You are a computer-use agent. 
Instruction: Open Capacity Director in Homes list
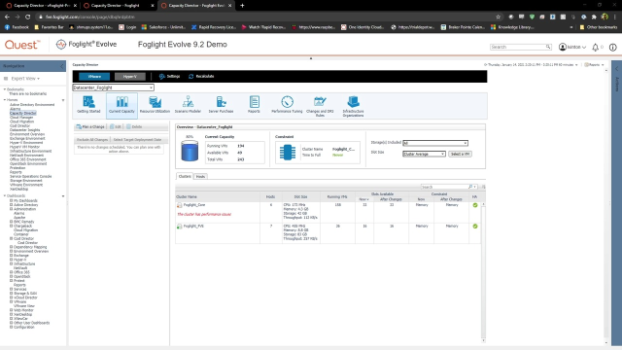point(23,113)
